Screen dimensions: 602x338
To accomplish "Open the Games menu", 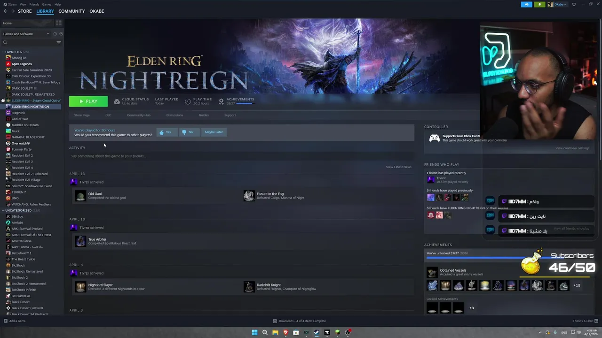I will (x=47, y=4).
